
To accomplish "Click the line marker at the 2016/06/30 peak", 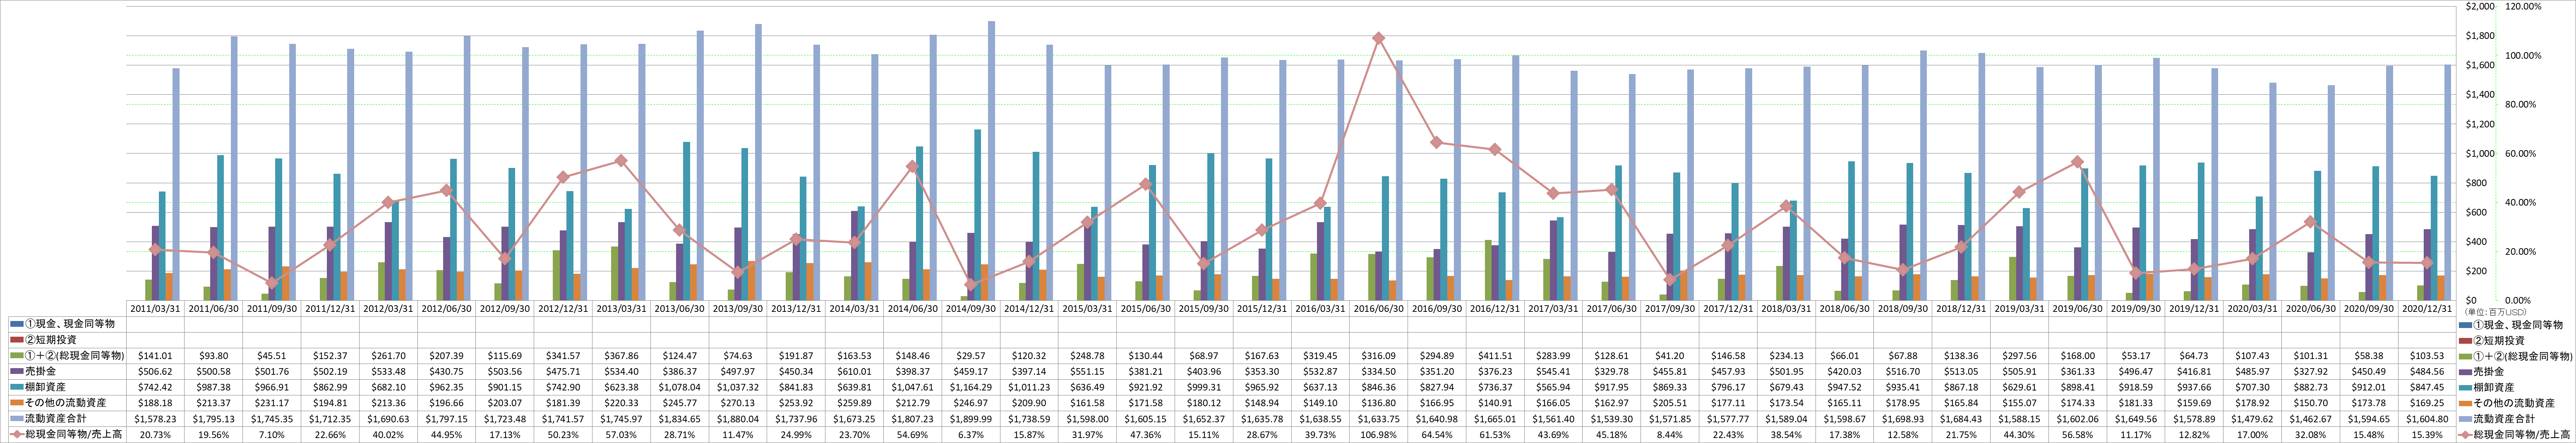I will click(1379, 38).
